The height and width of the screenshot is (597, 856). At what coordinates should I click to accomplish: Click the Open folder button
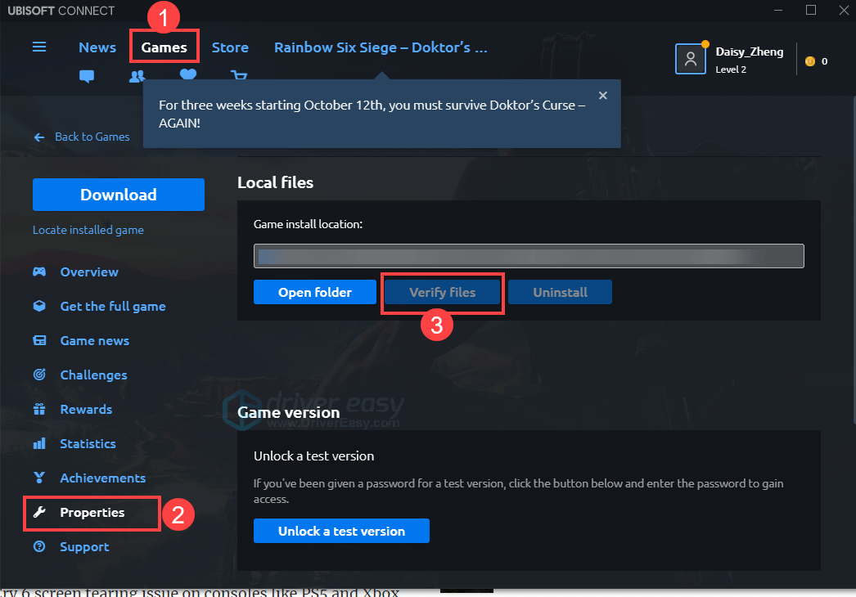(x=315, y=292)
